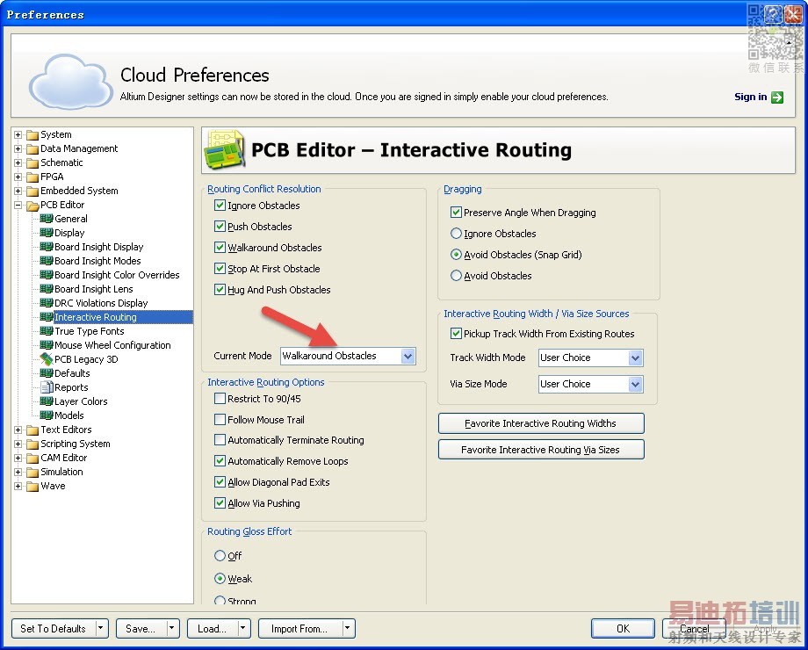Click the System folder icon
The width and height of the screenshot is (808, 650).
click(x=32, y=135)
